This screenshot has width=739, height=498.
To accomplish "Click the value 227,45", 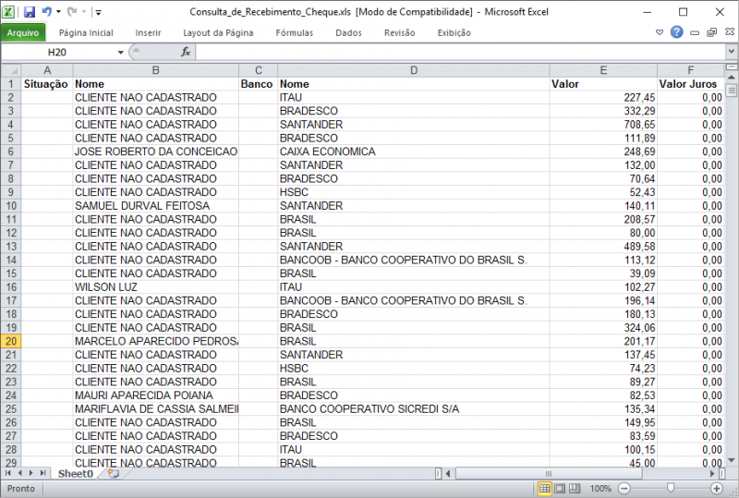I will point(603,97).
